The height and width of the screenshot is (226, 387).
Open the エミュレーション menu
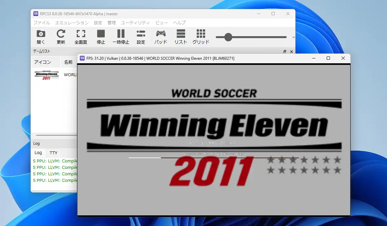click(72, 23)
